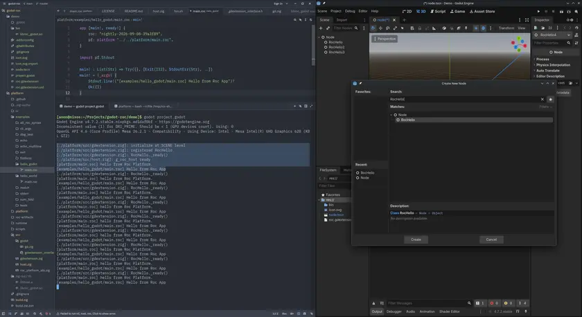582x317 pixels.
Task: Activate the Scale mode tool in viewport toolbar
Action: 395,28
